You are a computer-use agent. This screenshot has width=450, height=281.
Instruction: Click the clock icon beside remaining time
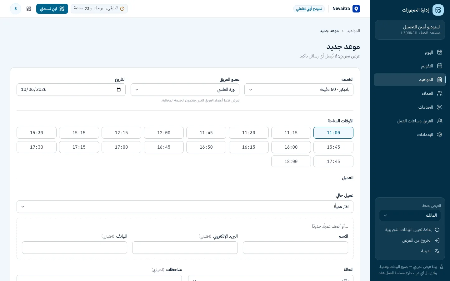pyautogui.click(x=122, y=9)
